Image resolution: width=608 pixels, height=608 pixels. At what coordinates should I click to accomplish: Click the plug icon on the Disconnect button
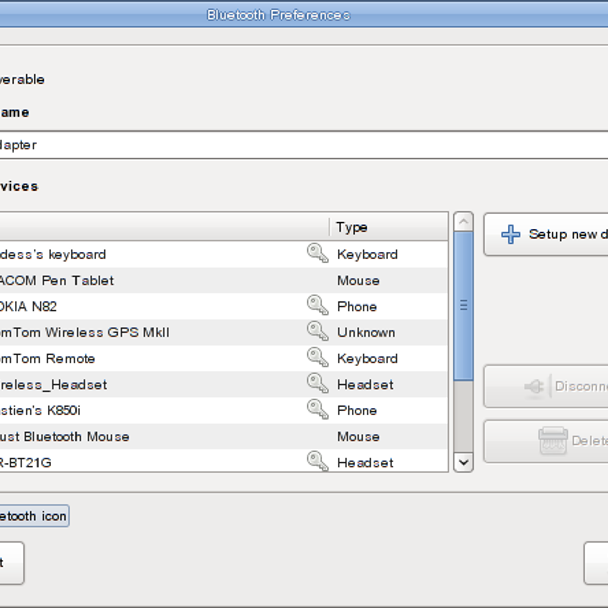point(534,387)
